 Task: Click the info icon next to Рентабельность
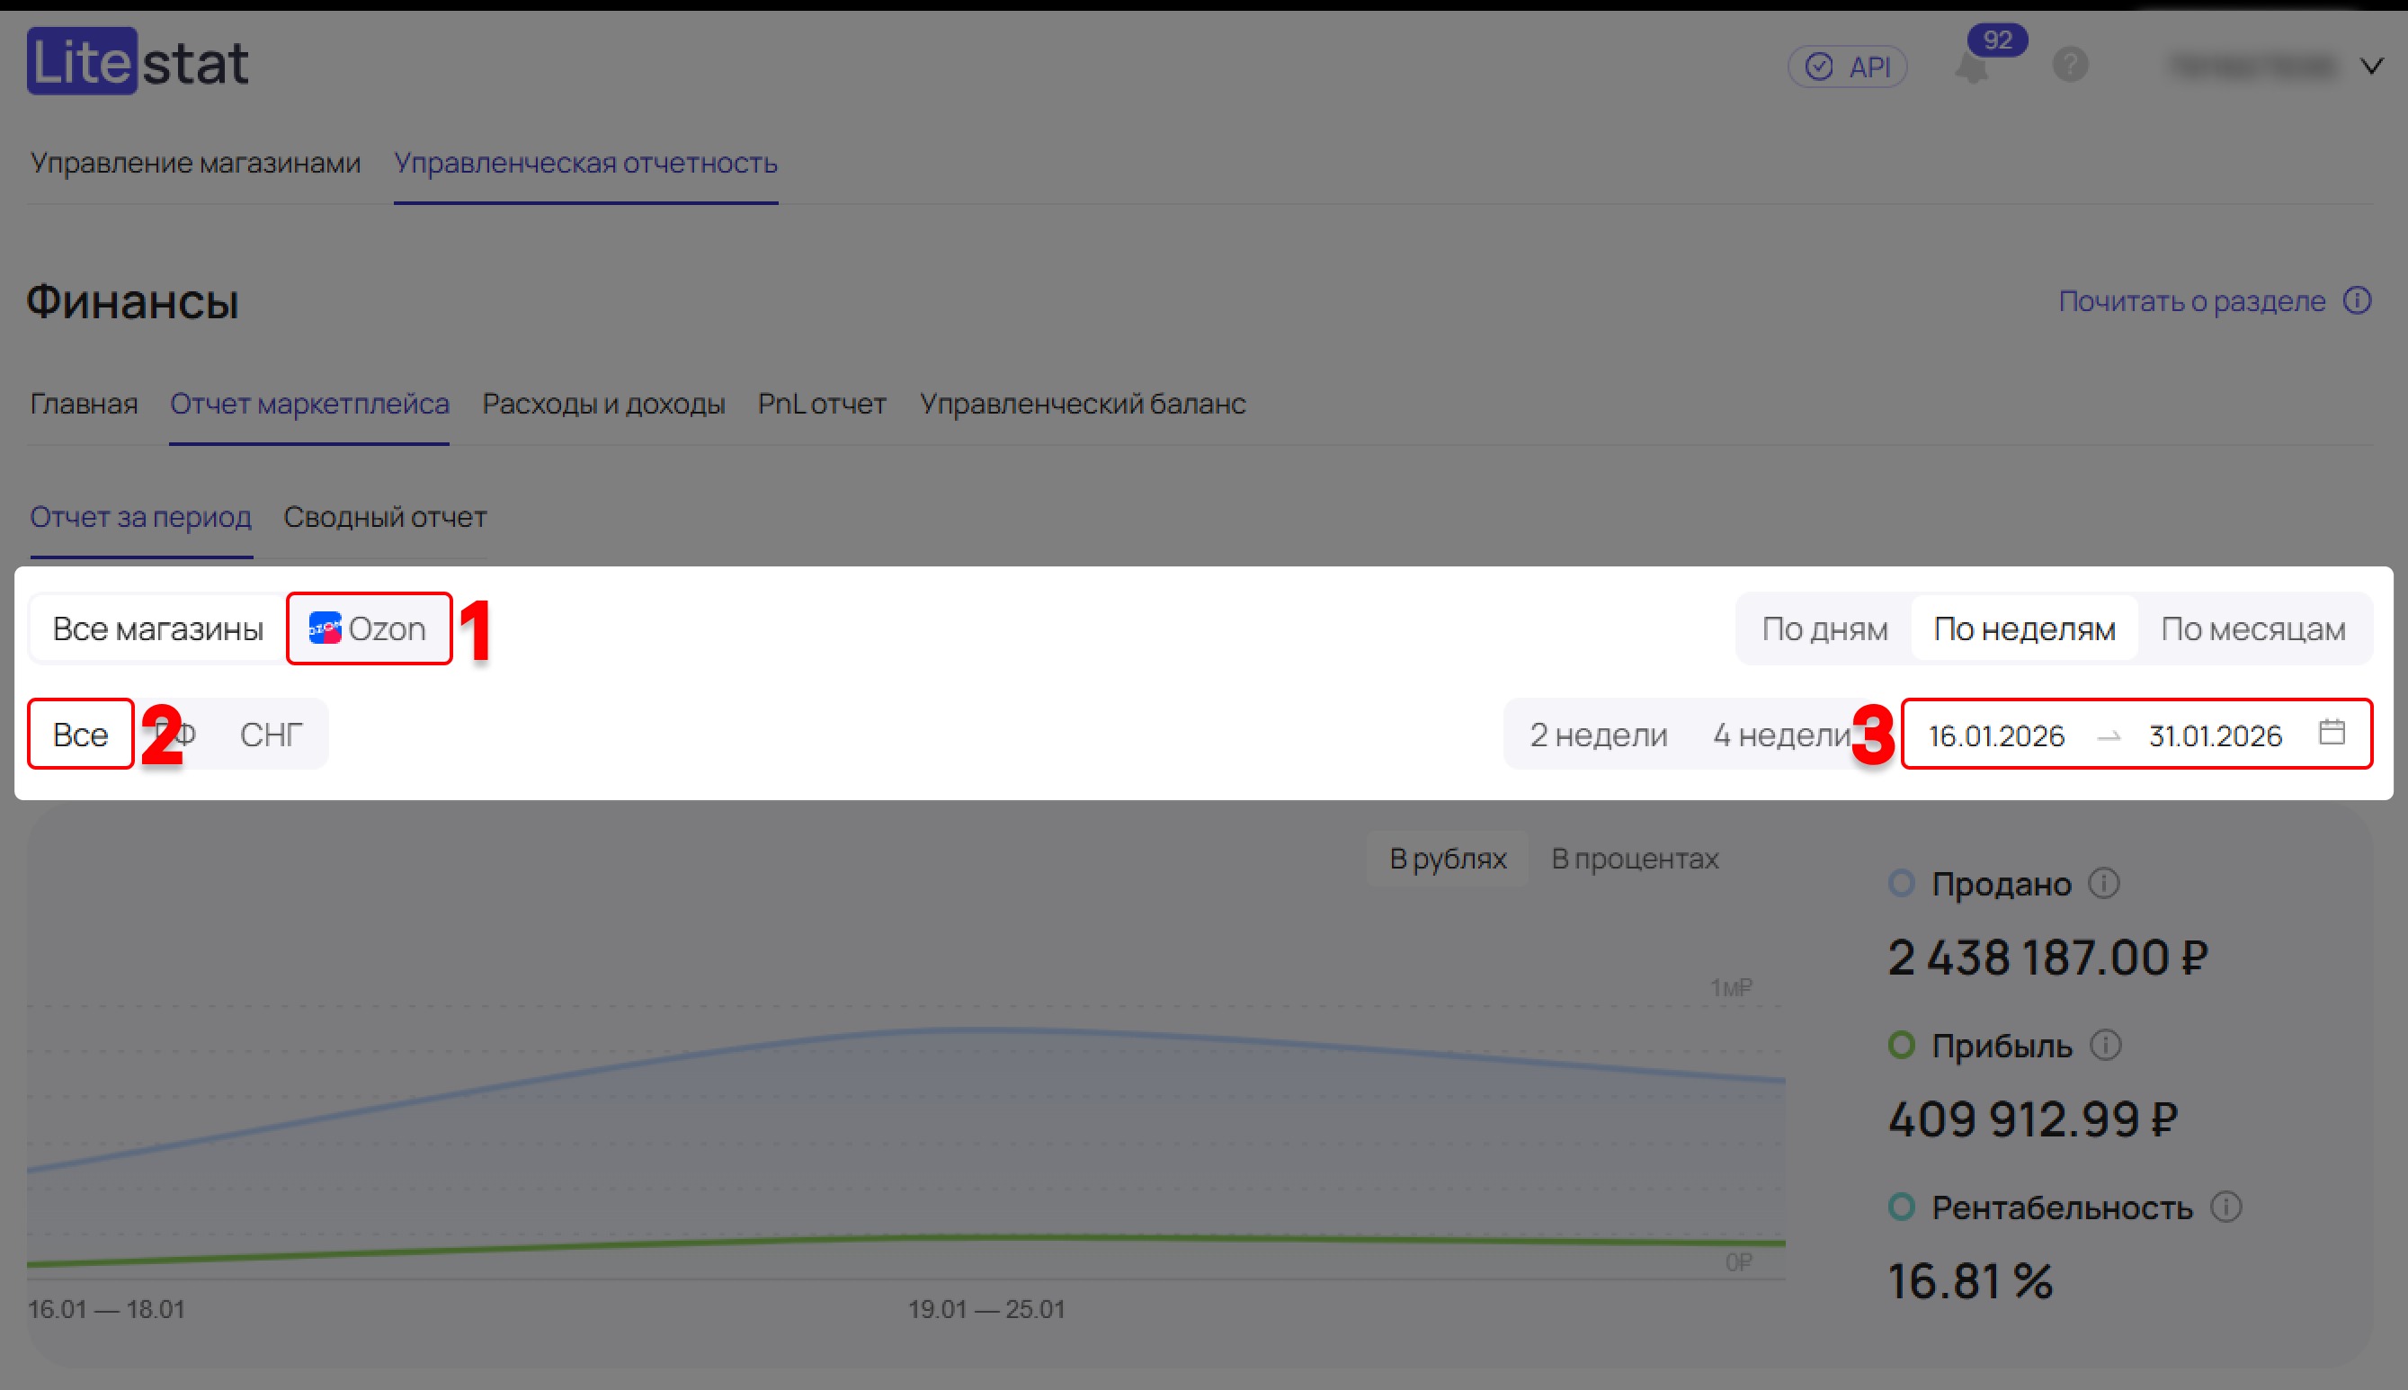(2225, 1207)
